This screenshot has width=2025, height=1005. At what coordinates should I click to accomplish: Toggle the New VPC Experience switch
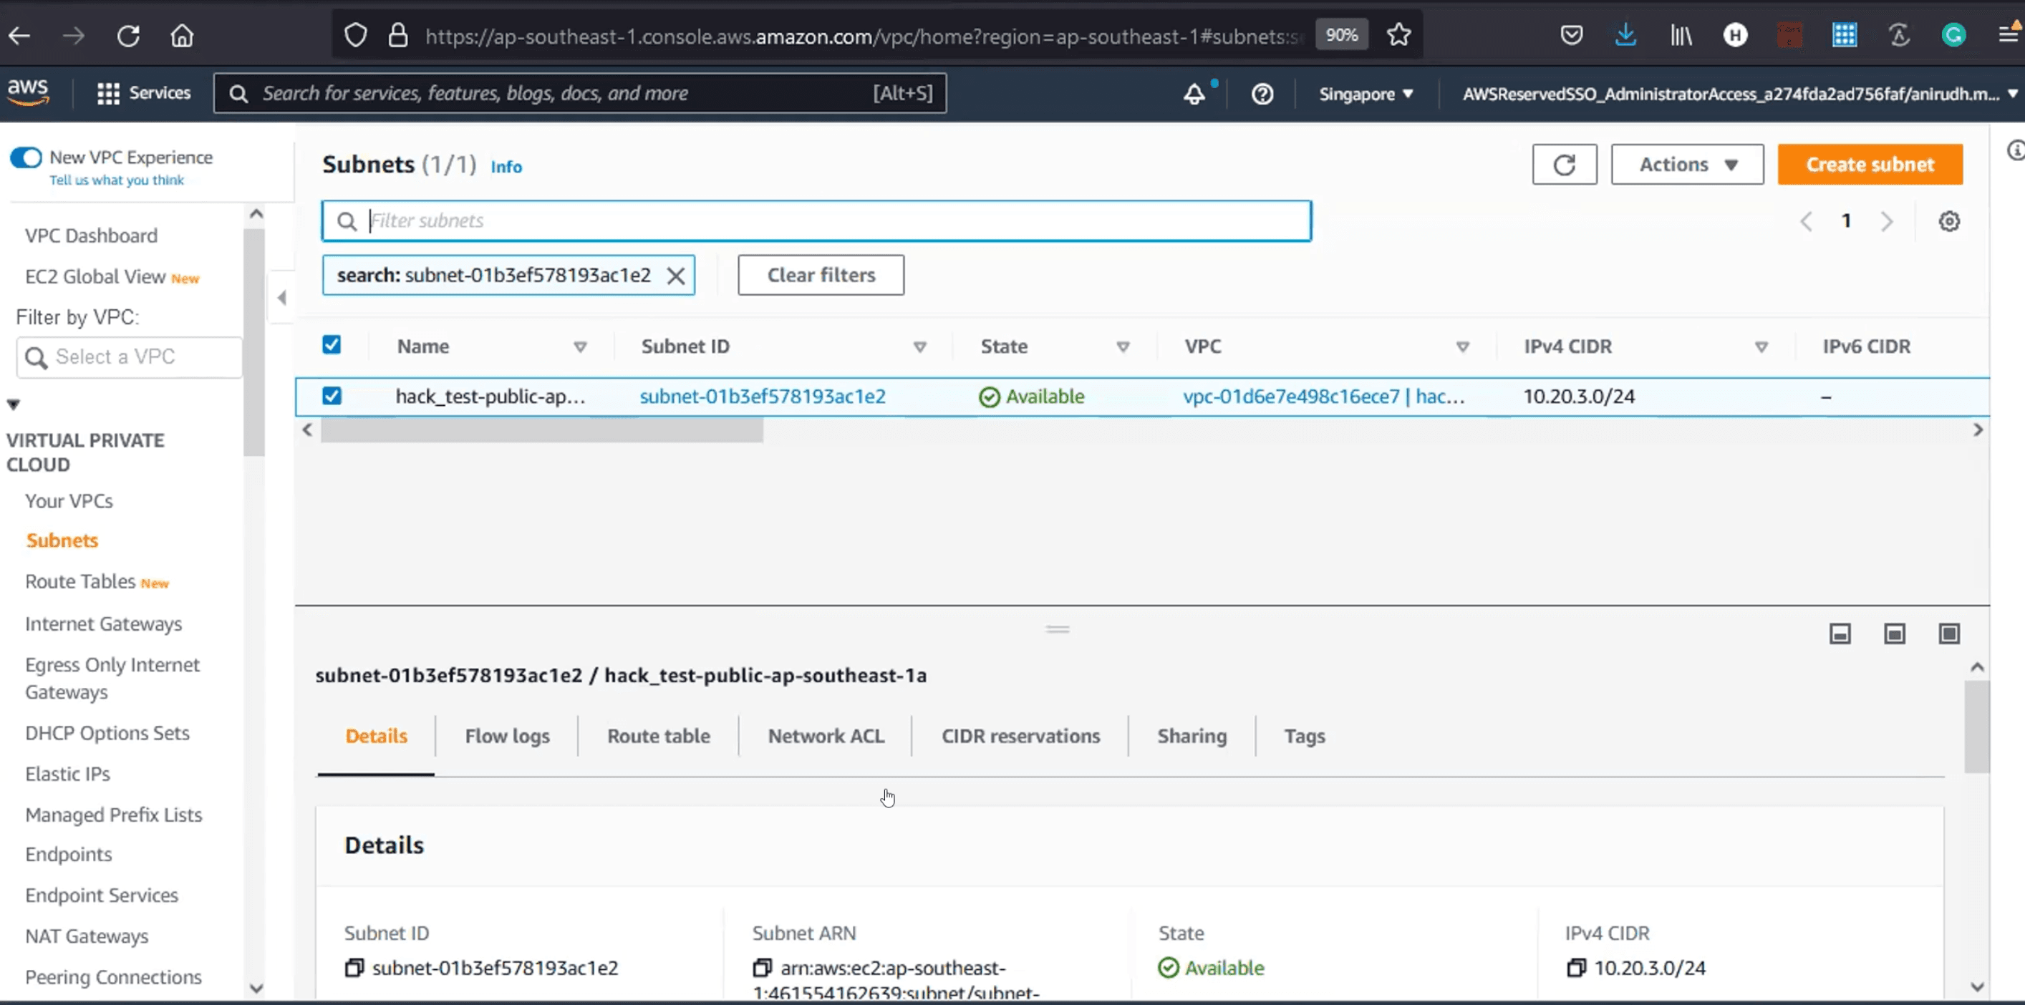[x=26, y=157]
